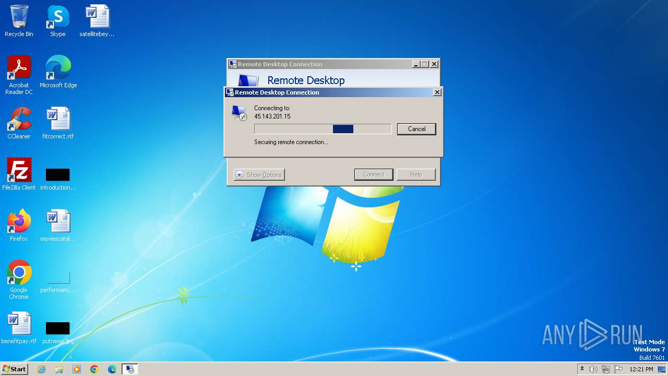
Task: Click the Help button
Action: [x=416, y=174]
